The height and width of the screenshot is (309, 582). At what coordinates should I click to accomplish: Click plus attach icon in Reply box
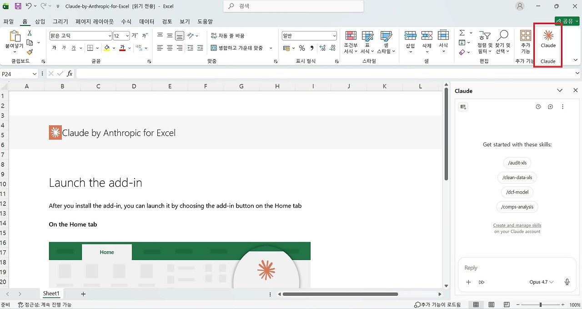pyautogui.click(x=468, y=282)
